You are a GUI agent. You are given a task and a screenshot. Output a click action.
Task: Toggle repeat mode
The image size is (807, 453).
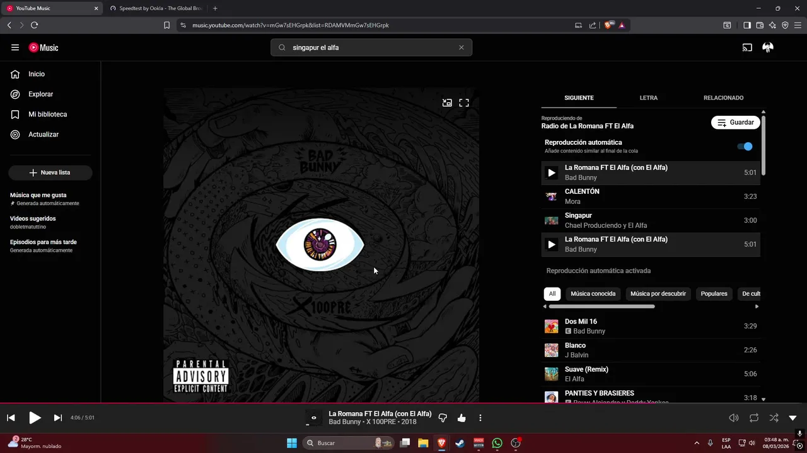tap(754, 418)
